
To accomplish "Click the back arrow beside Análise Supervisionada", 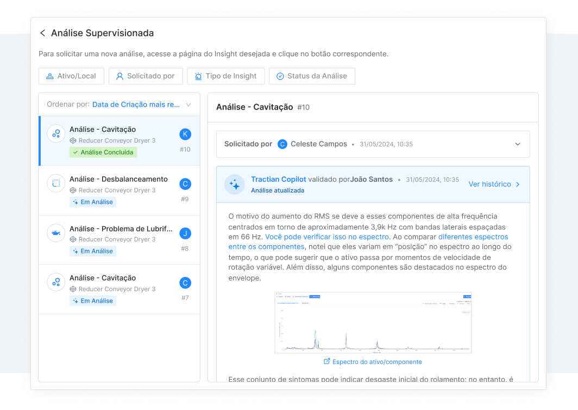I will click(42, 33).
